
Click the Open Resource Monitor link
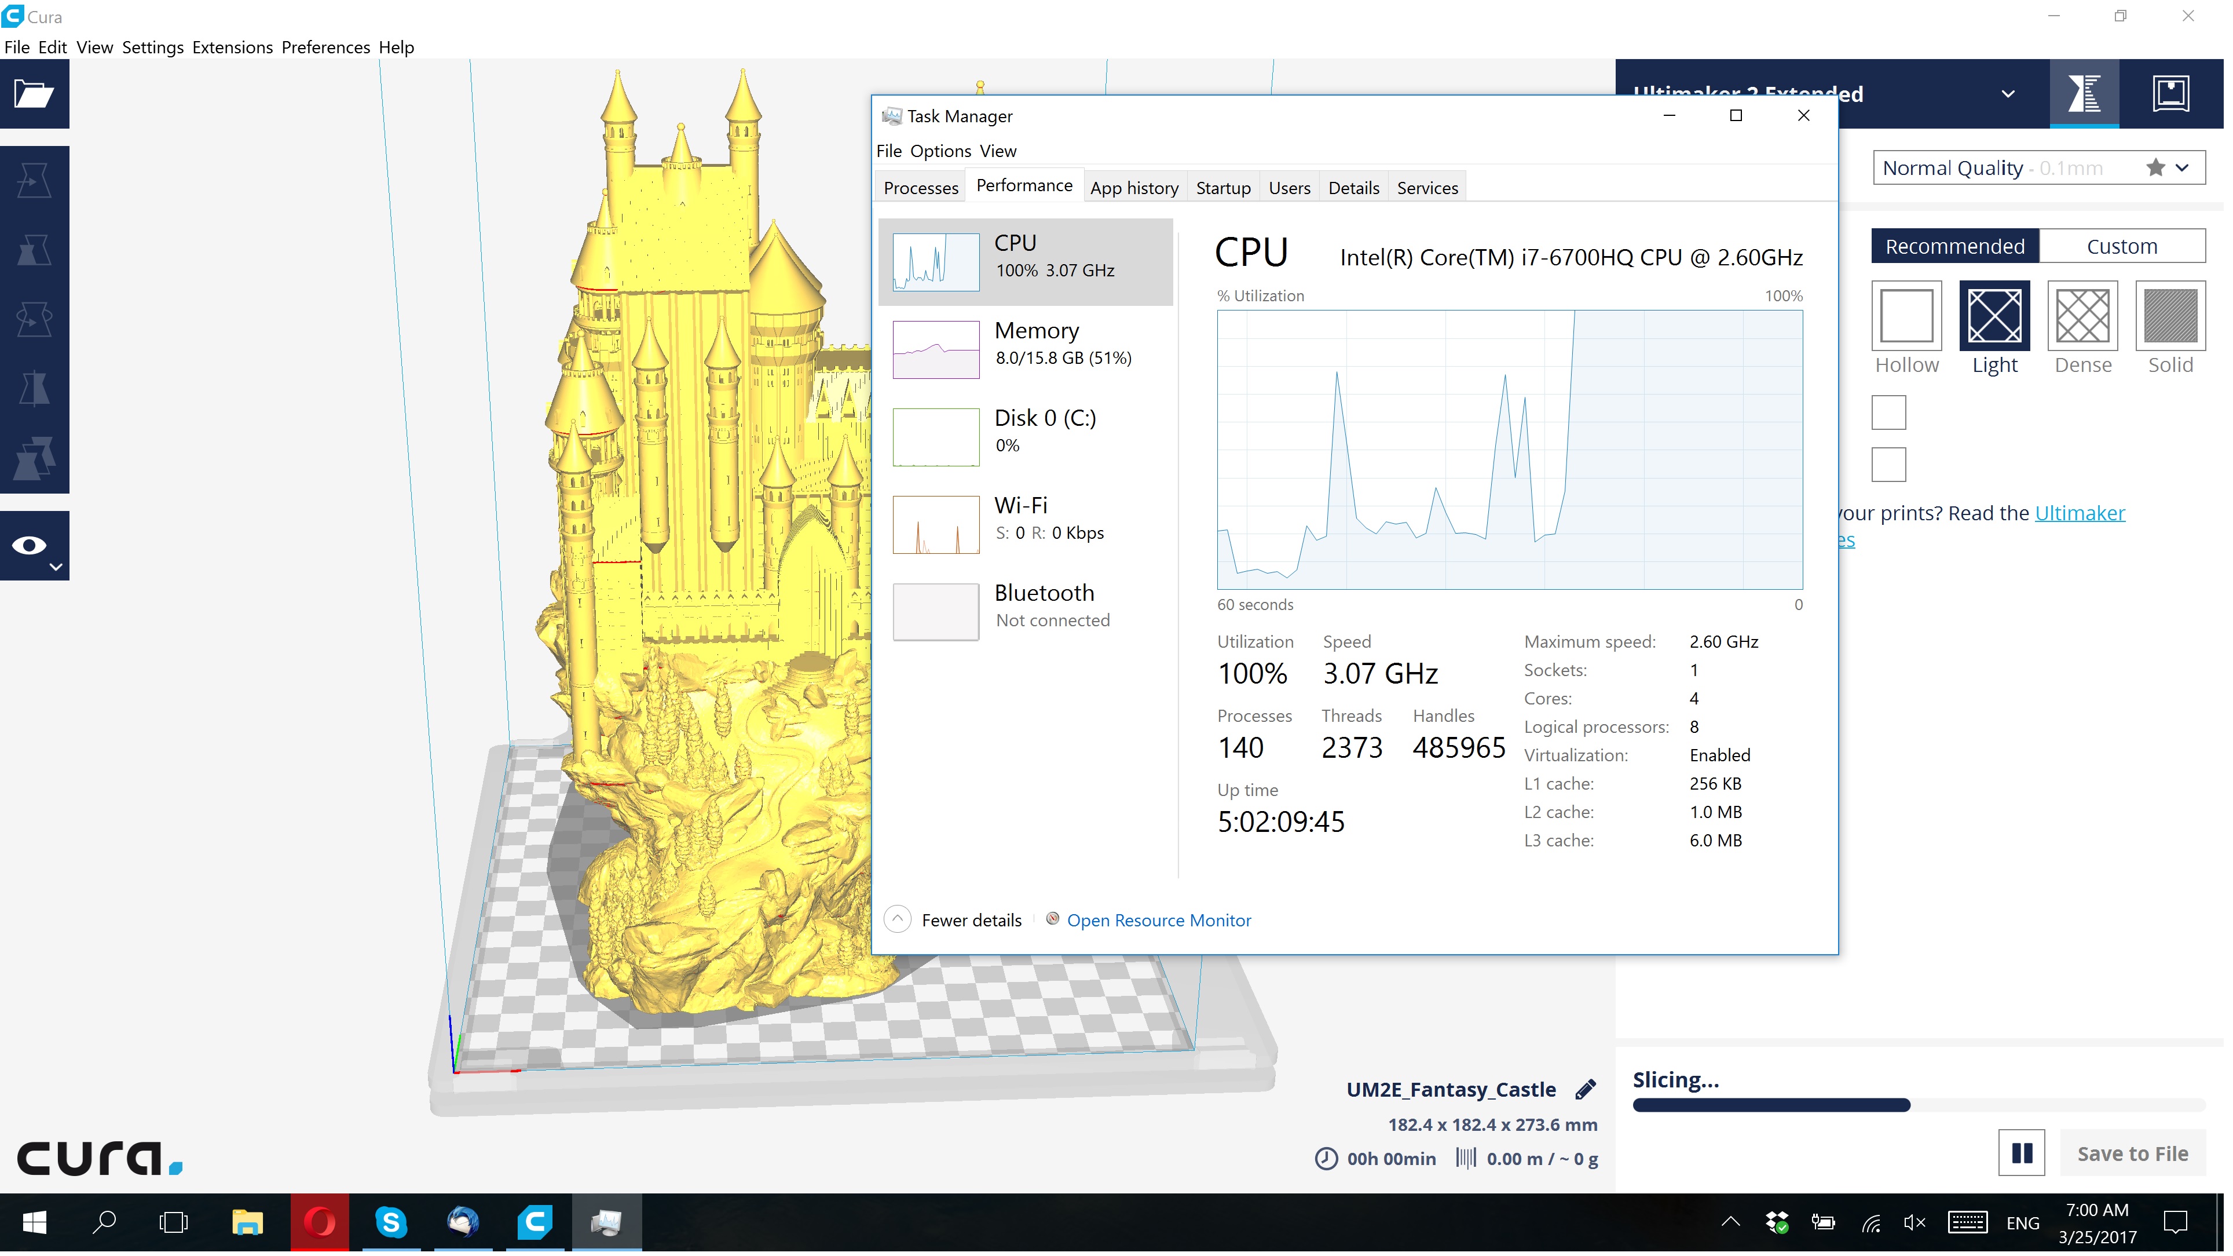(x=1158, y=921)
